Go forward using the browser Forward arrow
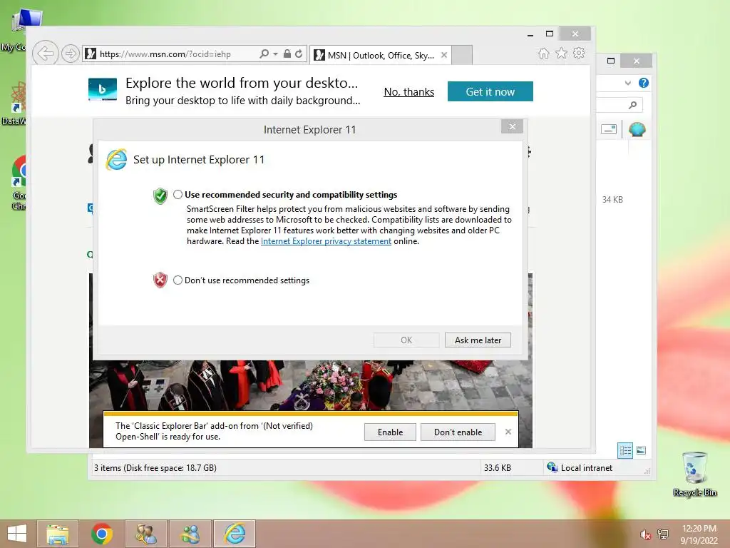The image size is (730, 548). point(71,54)
